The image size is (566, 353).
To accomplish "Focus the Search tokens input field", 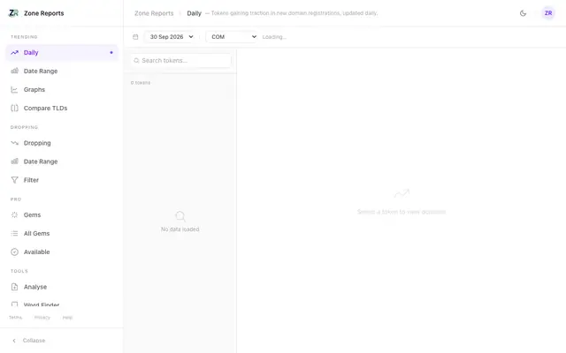I will pos(180,61).
